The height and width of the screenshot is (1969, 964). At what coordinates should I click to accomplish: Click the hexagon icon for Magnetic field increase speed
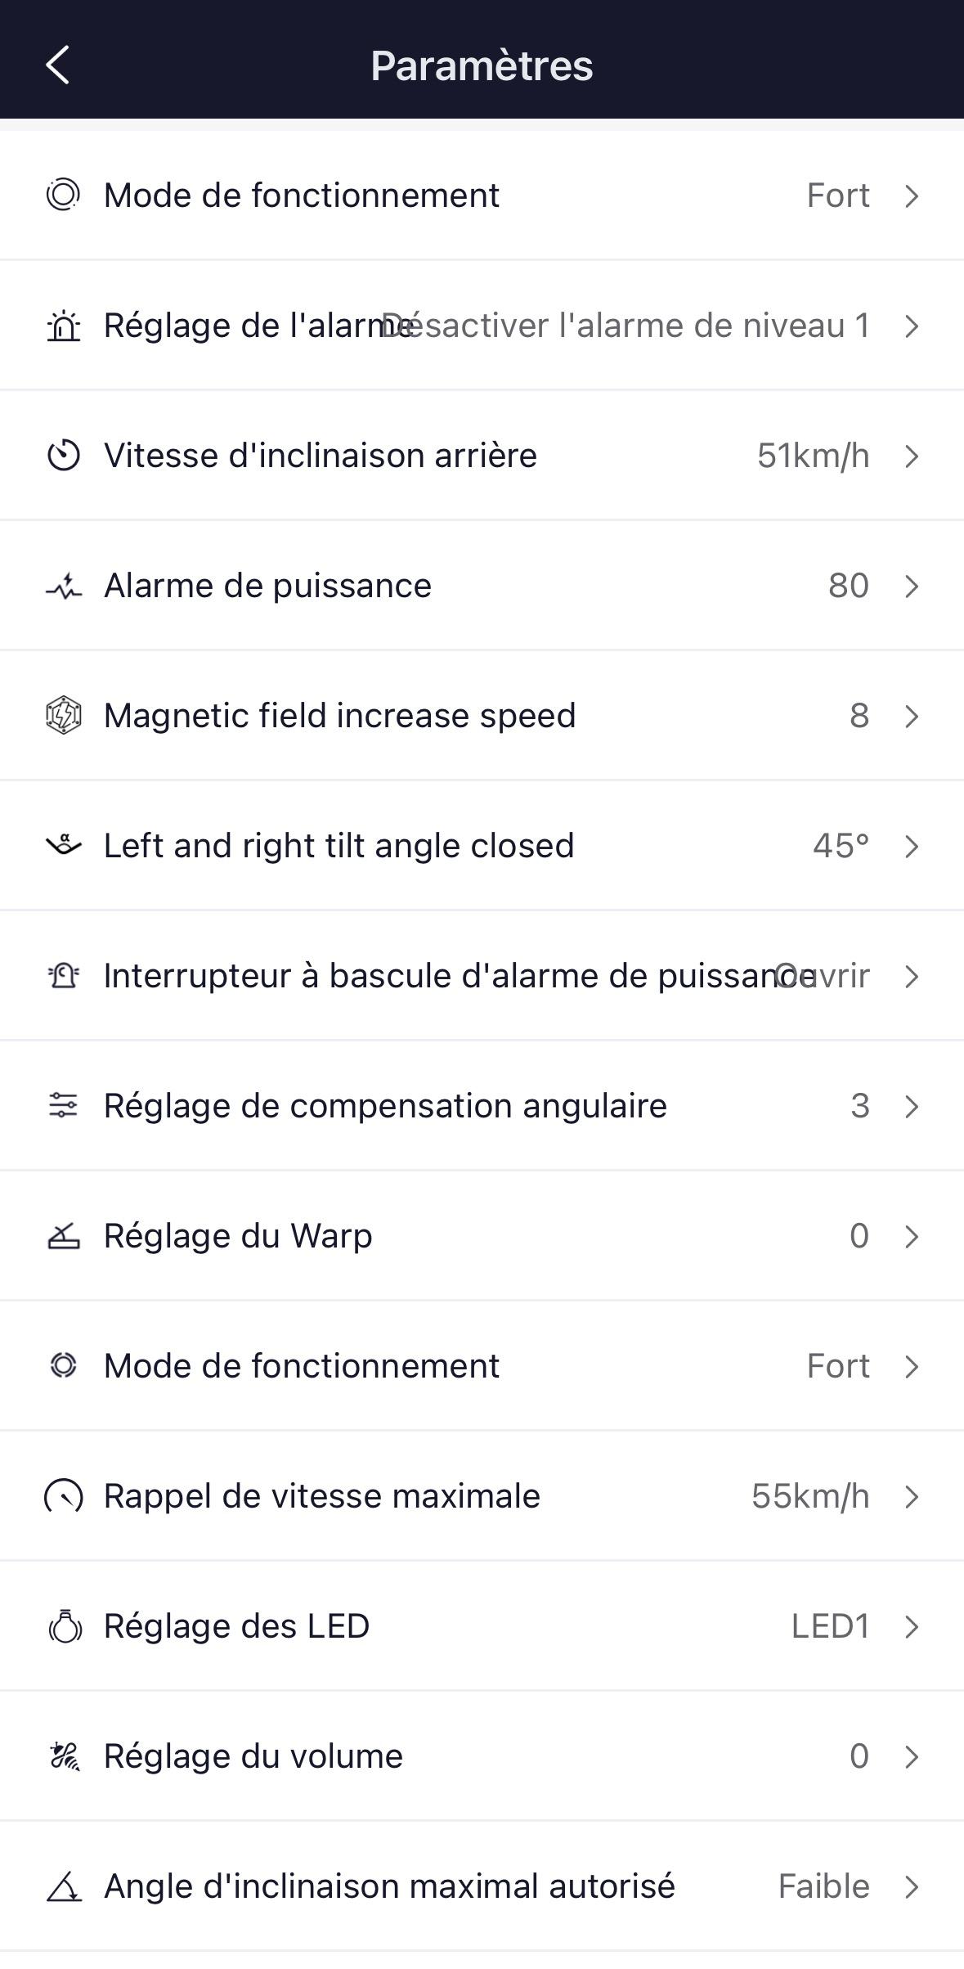(x=63, y=716)
